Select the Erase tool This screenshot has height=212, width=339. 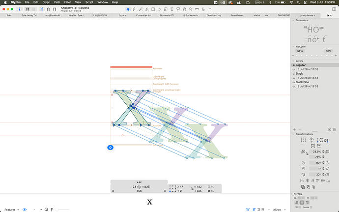[147, 9]
